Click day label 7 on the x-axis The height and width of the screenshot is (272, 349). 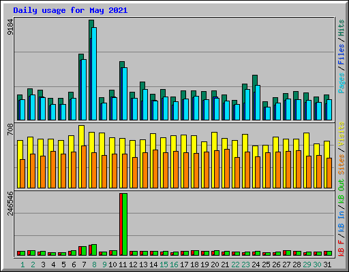pyautogui.click(x=84, y=265)
